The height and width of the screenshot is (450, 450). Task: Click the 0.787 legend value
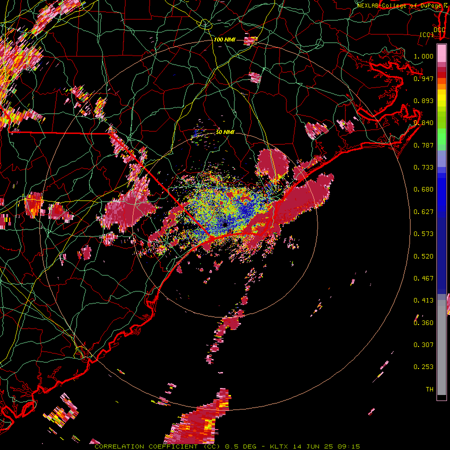(x=423, y=145)
